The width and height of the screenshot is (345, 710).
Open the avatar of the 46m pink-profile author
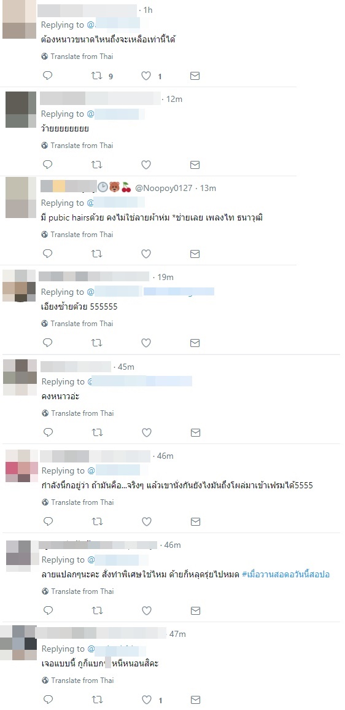(x=21, y=466)
